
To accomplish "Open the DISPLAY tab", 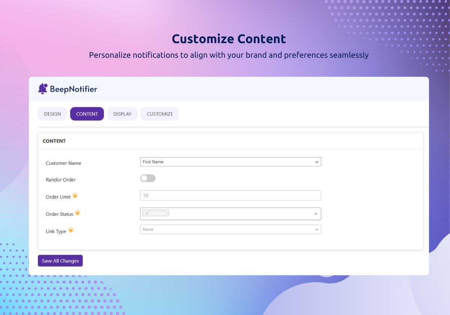I will point(122,114).
